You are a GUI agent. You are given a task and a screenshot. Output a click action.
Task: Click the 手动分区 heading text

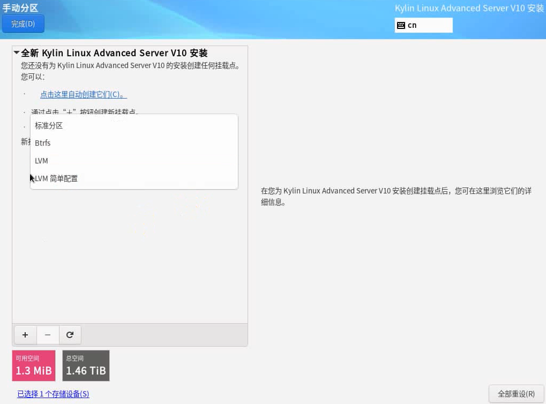click(20, 8)
